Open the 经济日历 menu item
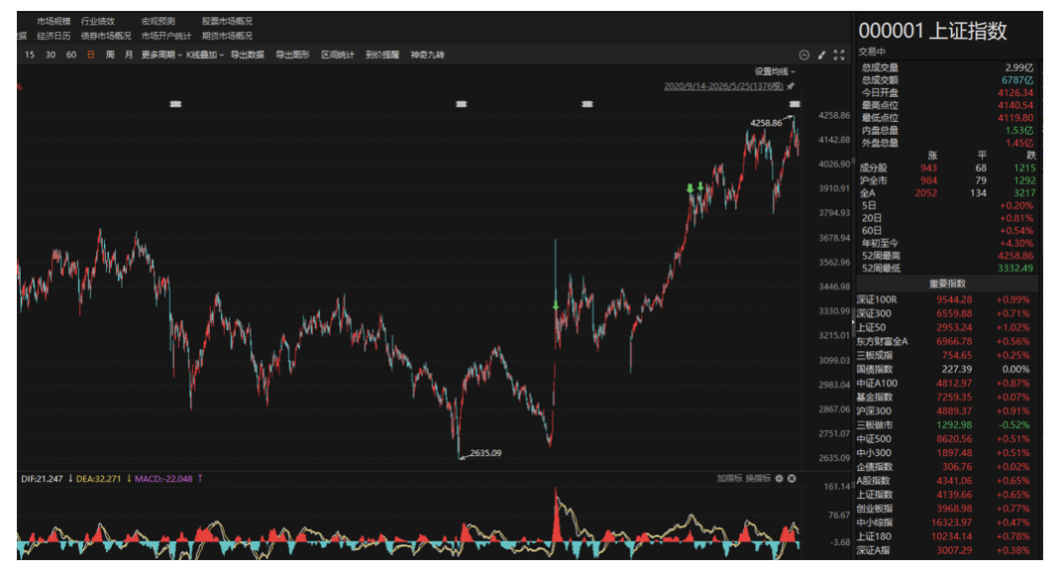1062x573 pixels. pos(53,36)
